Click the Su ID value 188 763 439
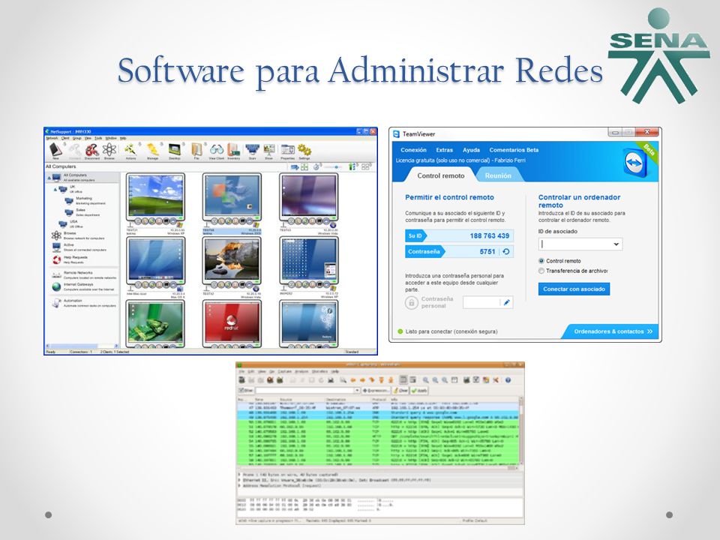720x540 pixels. coord(490,236)
